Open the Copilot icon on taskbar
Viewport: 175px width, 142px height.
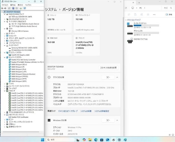point(84,140)
